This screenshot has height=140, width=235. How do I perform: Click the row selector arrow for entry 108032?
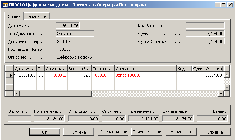click(9, 75)
